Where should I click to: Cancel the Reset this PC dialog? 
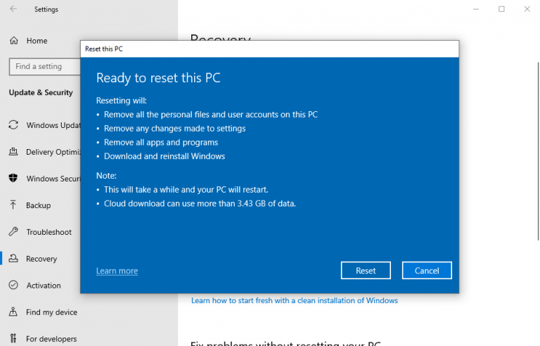(427, 271)
